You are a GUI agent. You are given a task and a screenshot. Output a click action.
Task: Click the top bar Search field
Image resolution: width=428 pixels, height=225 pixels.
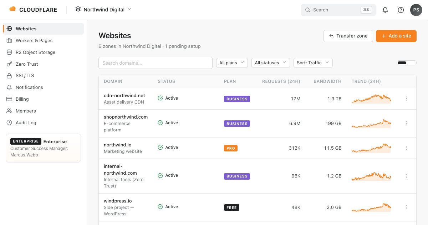(338, 10)
